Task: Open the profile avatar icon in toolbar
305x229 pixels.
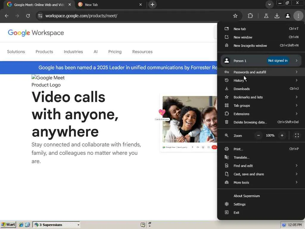Action: pos(288,16)
